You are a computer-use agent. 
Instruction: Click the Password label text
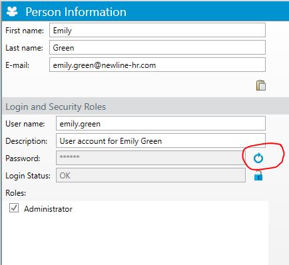pos(23,158)
